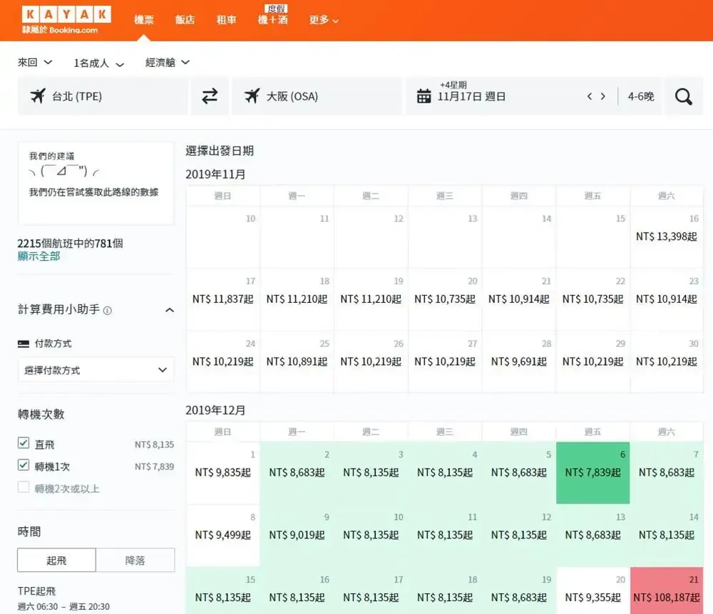Image resolution: width=713 pixels, height=614 pixels.
Task: Click the calendar icon beside 11月17日
Action: tap(424, 96)
